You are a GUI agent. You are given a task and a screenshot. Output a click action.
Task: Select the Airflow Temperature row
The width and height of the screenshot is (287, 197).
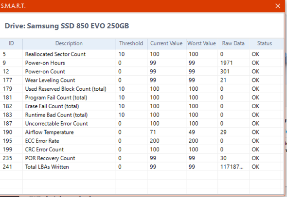click(x=141, y=132)
